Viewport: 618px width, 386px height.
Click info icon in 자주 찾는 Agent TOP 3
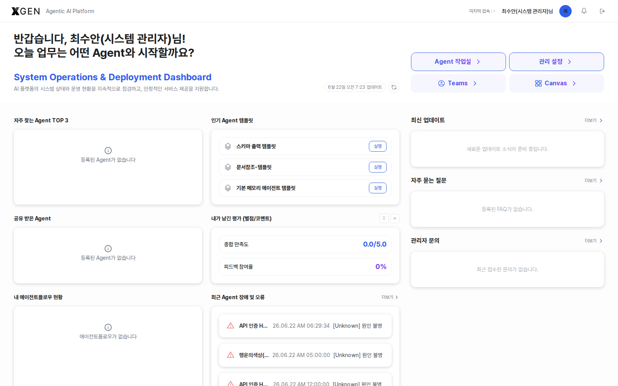point(108,151)
